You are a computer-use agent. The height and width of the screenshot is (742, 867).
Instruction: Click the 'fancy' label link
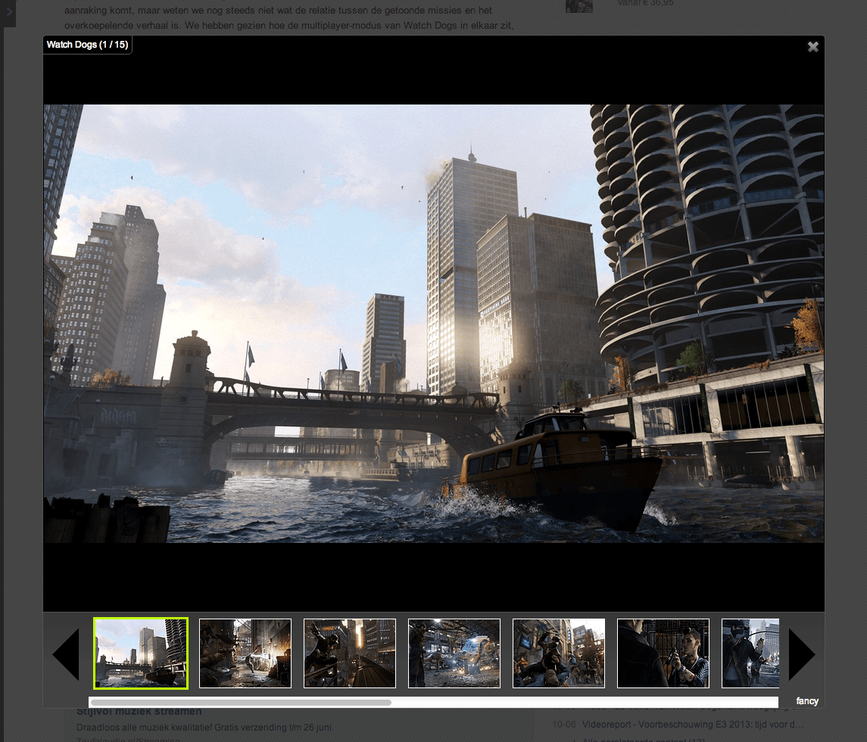pos(806,701)
